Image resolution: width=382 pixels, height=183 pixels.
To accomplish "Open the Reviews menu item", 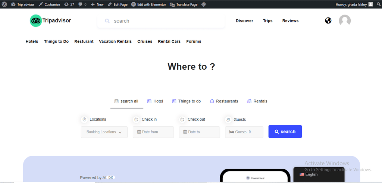I will pyautogui.click(x=290, y=20).
